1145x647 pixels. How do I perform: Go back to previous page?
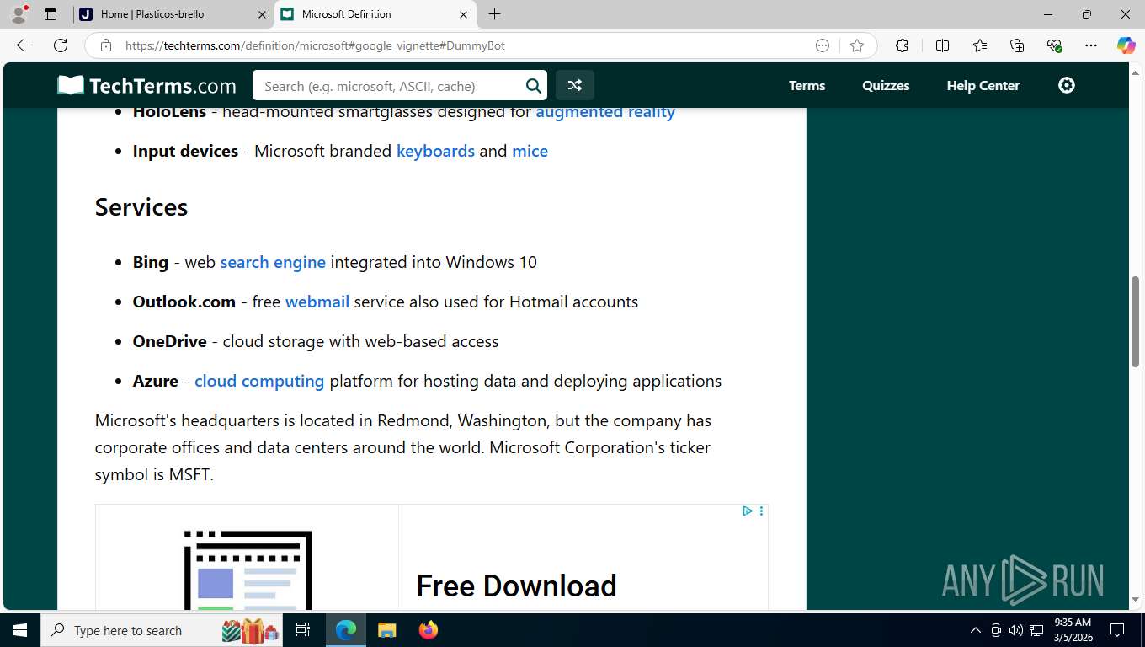click(x=24, y=45)
